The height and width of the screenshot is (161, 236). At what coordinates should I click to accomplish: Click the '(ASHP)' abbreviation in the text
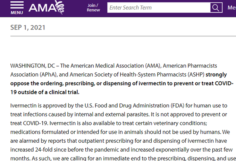[196, 75]
